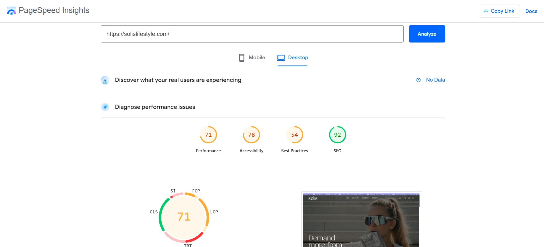Jump to the Accessibility score 78 gauge

click(251, 135)
